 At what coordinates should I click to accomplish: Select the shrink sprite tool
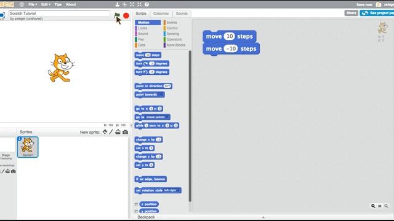coord(140,4)
